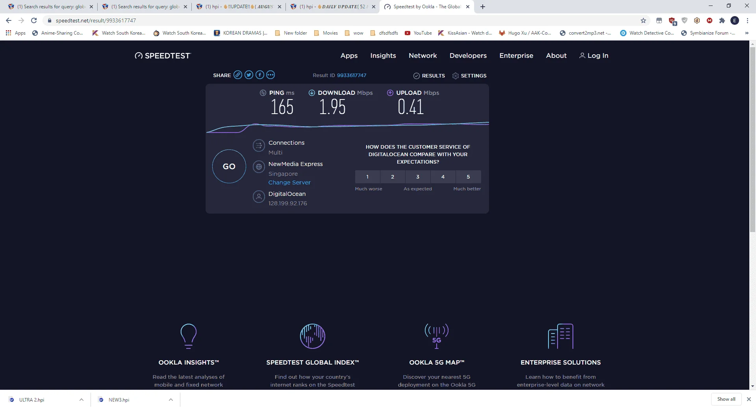756x409 pixels.
Task: Open the Chrome three-dot menu
Action: (747, 20)
